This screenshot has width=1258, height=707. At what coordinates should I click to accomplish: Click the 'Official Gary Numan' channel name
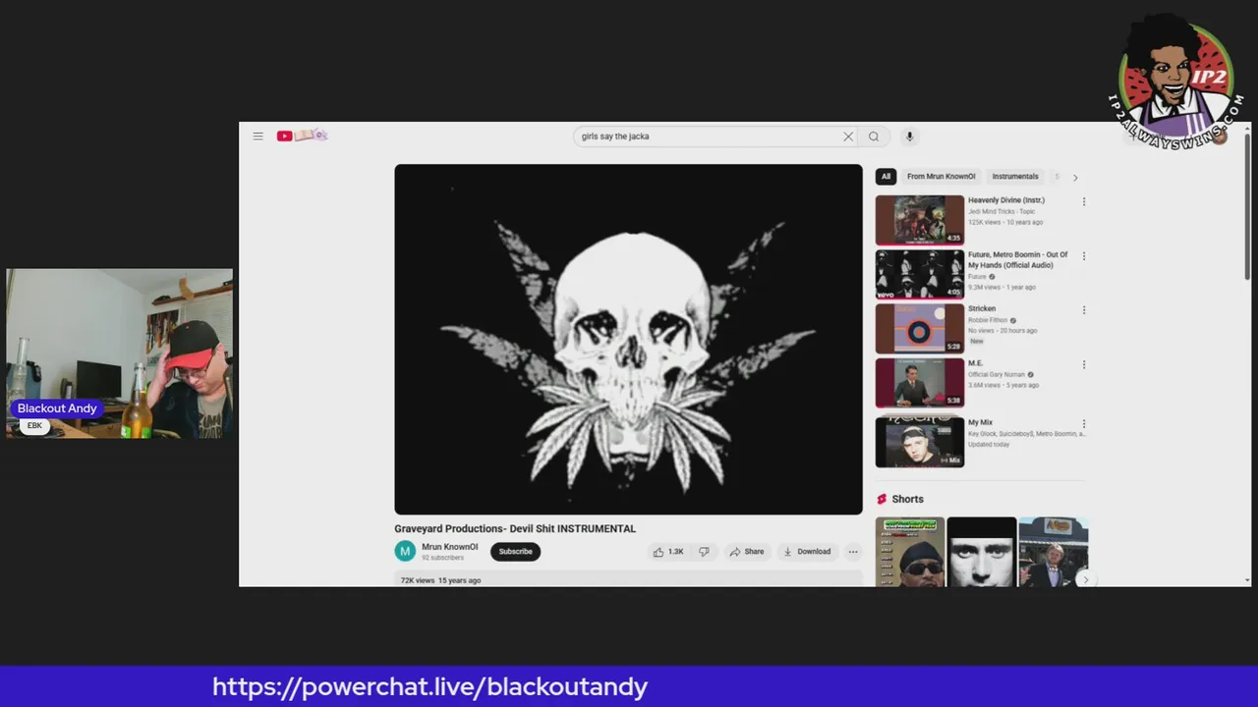[x=997, y=374]
